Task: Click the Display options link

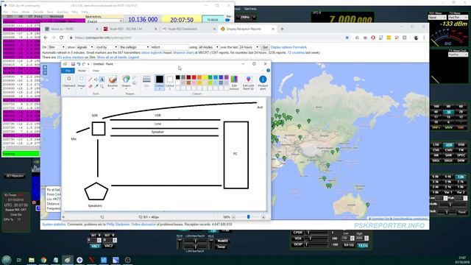Action: (x=281, y=47)
